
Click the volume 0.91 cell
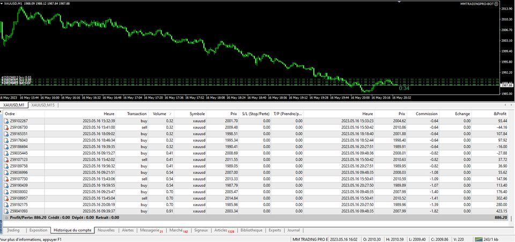170,211
